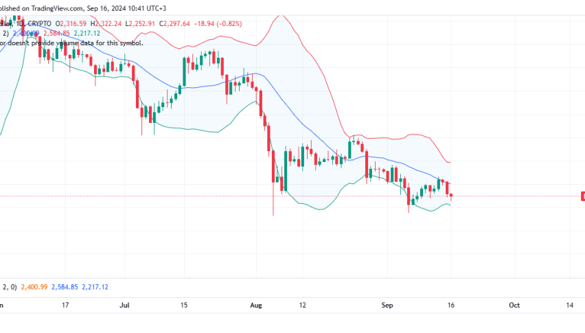Image resolution: width=585 pixels, height=333 pixels.
Task: Click the change value −18.94 (−0.82%)
Action: tap(218, 23)
